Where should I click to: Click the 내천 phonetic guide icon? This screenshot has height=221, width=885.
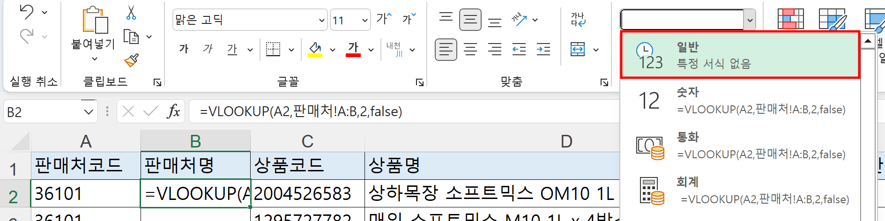tap(394, 49)
